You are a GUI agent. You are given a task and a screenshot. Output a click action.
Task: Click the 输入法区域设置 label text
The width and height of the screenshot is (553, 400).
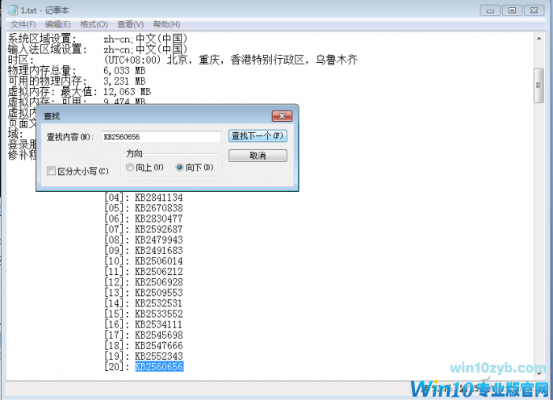[48, 49]
